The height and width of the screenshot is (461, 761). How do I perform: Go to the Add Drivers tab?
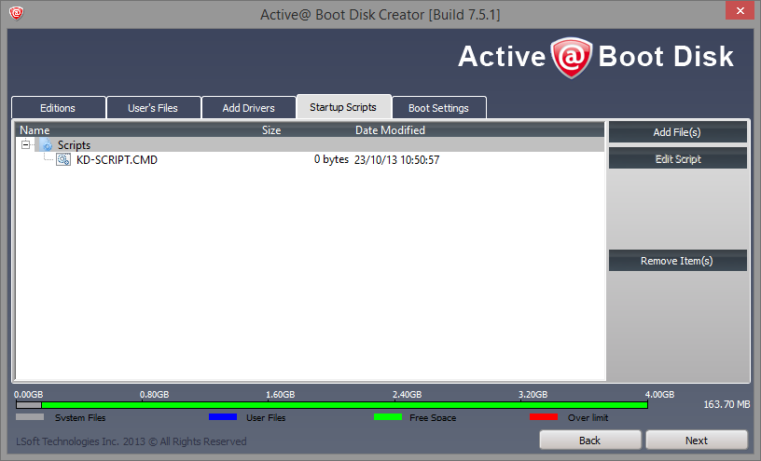point(248,108)
